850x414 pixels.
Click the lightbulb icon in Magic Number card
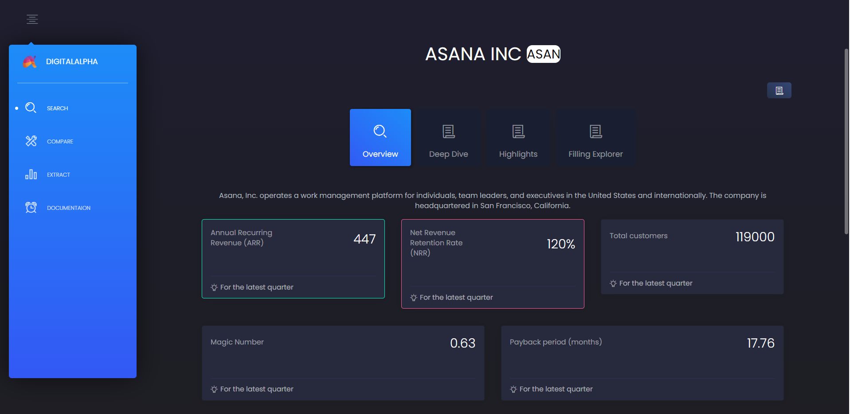pos(214,389)
